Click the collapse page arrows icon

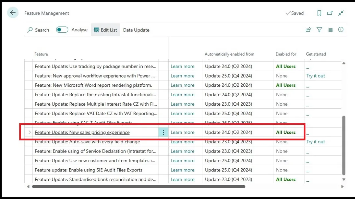[341, 13]
